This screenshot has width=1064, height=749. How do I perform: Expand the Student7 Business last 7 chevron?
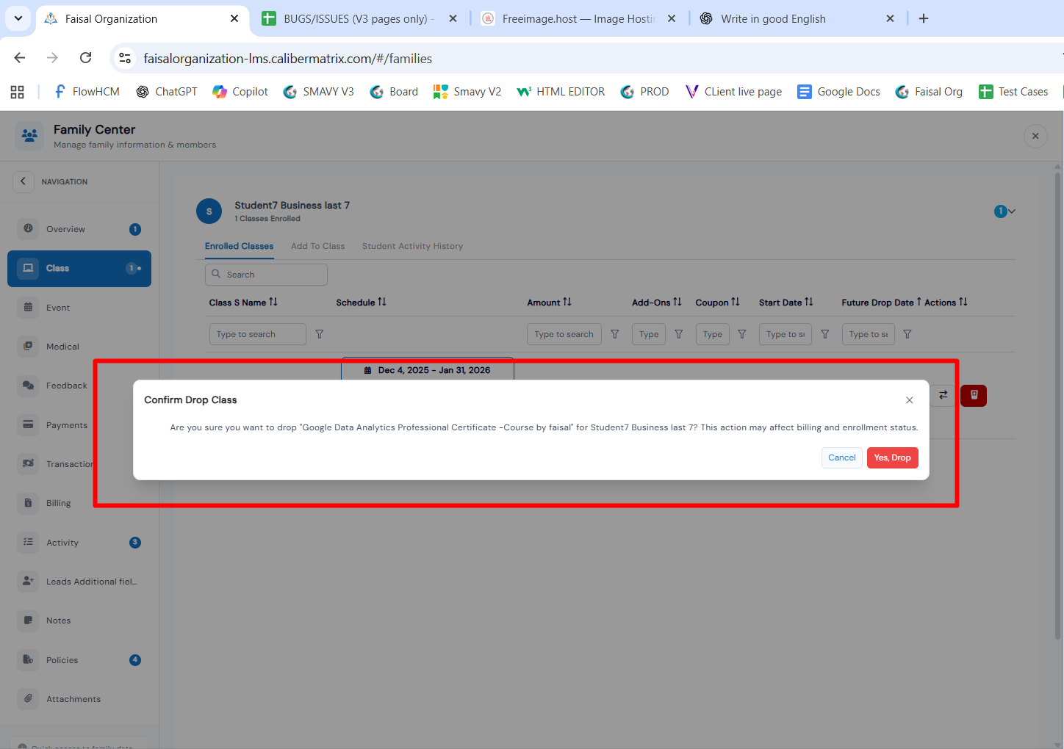coord(1012,211)
